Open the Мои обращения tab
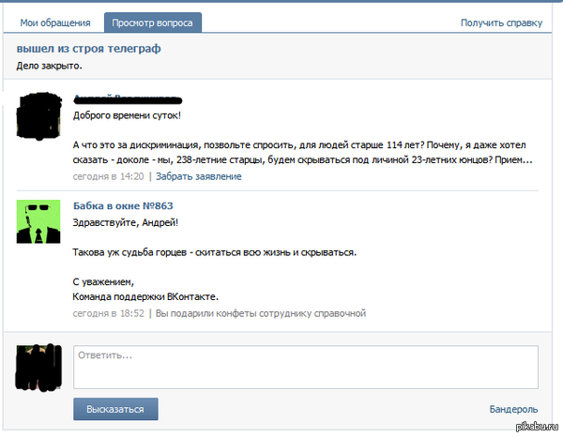563x437 pixels. click(x=55, y=23)
